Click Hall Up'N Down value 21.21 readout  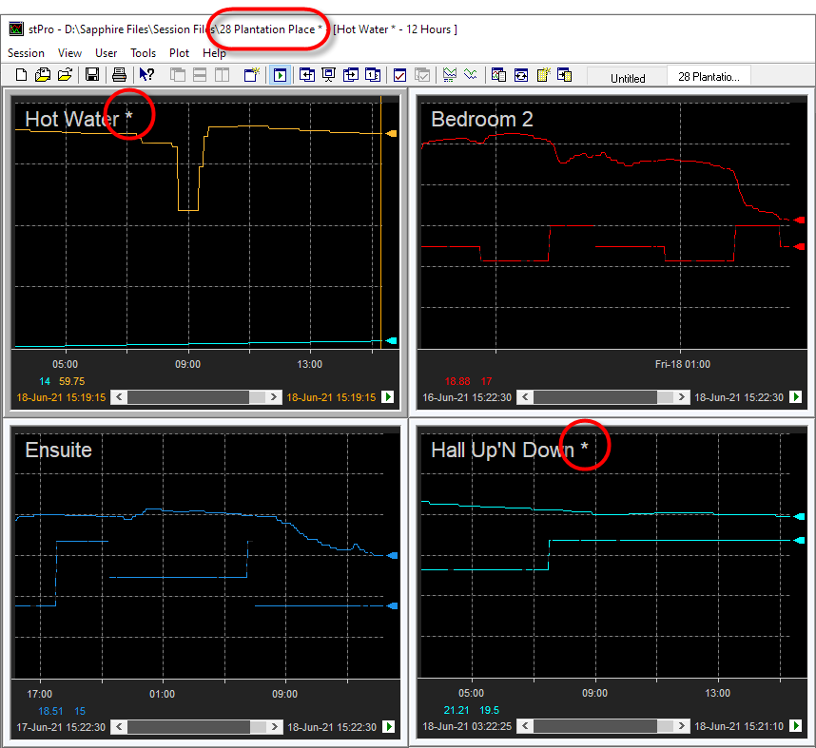click(457, 710)
